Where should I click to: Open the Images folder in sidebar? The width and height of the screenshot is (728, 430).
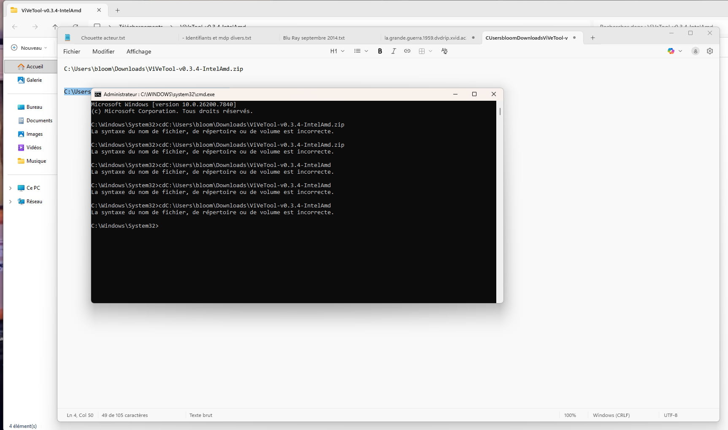(x=30, y=134)
